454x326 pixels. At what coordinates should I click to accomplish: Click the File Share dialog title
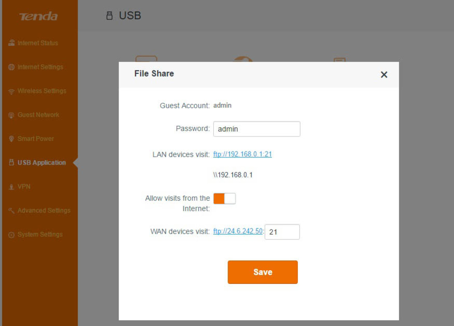(154, 74)
